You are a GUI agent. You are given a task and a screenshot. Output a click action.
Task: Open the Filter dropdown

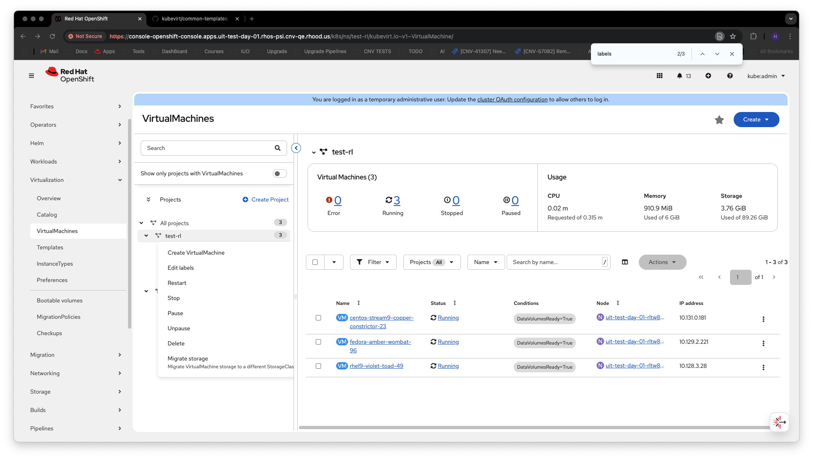tap(373, 262)
